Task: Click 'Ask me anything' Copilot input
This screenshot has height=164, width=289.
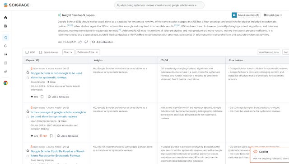Action: tap(271, 159)
